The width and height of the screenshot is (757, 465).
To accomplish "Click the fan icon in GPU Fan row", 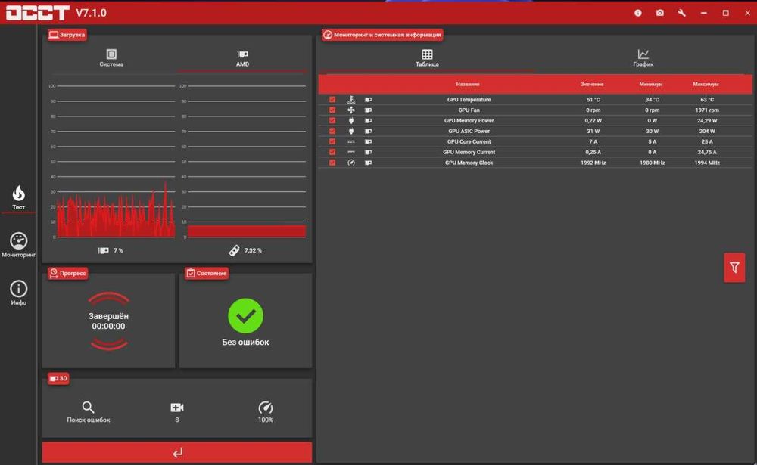I will tap(351, 110).
